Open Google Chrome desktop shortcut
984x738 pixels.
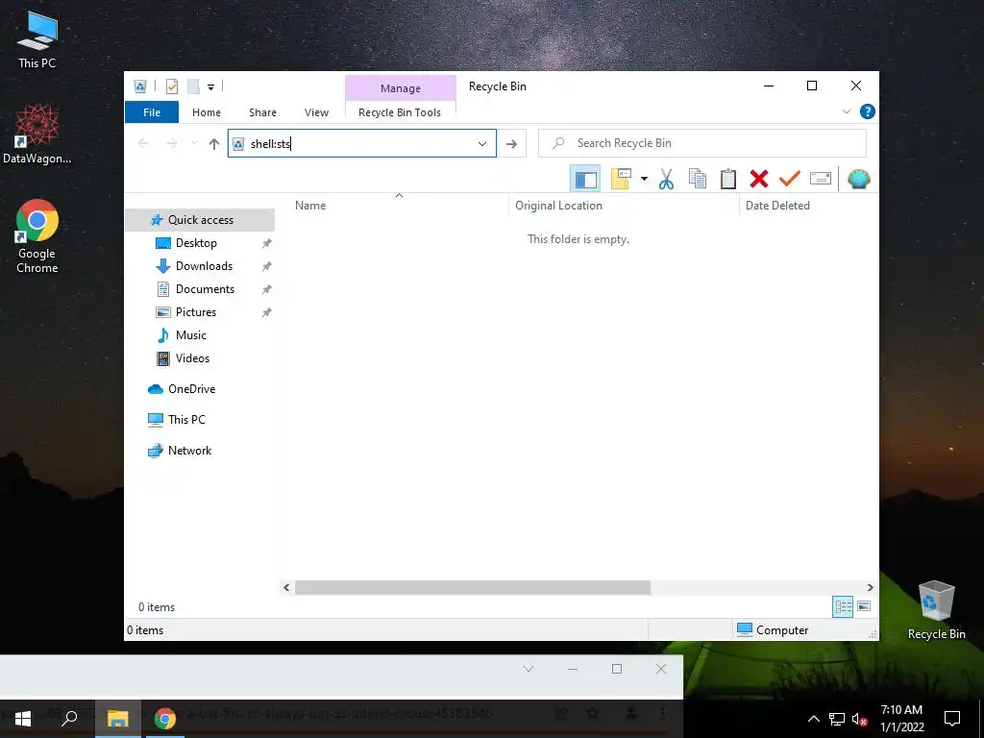[37, 236]
